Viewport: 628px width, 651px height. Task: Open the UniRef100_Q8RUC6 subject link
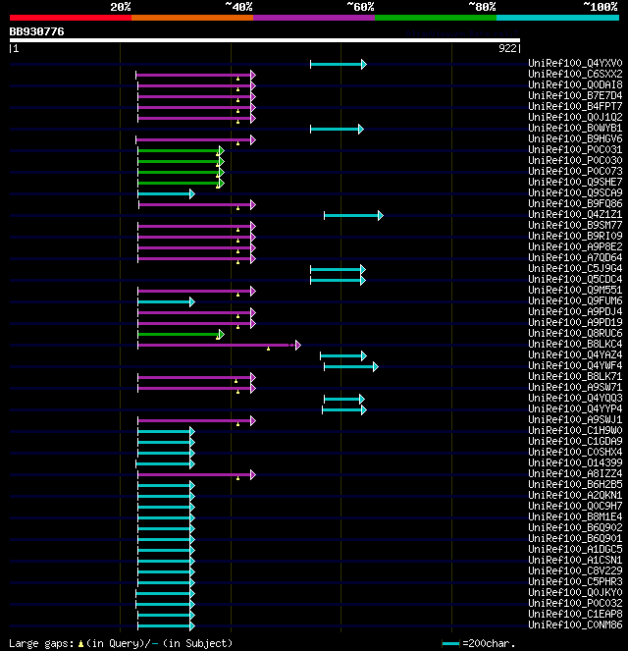point(575,333)
